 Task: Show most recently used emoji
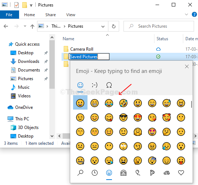[x=95, y=173]
